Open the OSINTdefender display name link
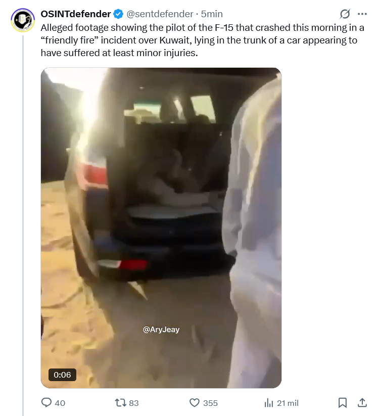378x416 pixels. pos(76,14)
